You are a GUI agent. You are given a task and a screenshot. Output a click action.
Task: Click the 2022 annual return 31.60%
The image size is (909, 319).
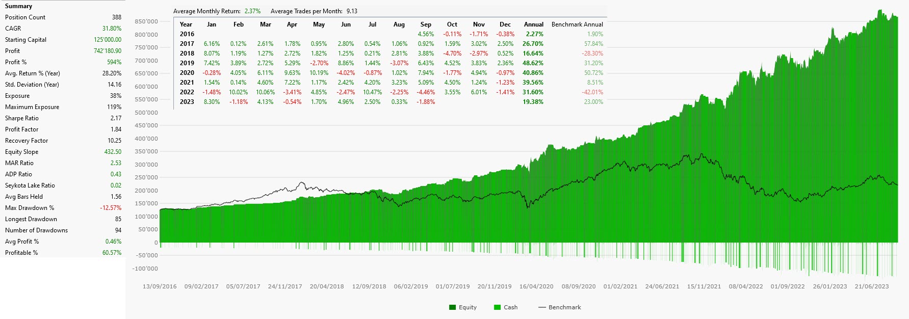coord(533,92)
